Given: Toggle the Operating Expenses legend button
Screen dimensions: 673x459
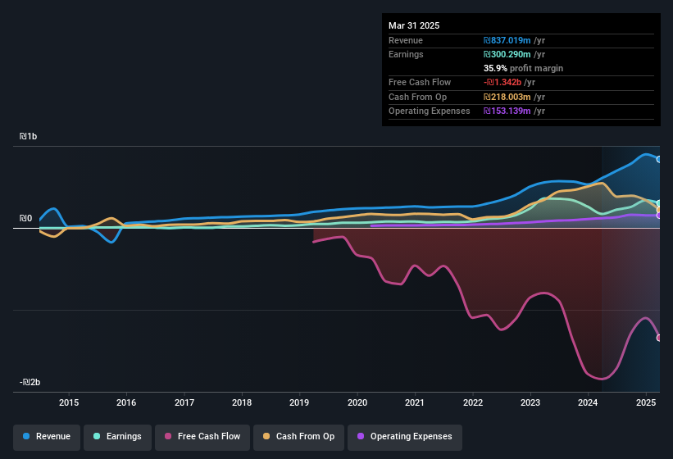Looking at the screenshot, I should click(x=405, y=437).
